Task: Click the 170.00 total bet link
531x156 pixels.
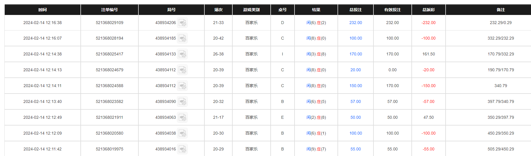Action: coord(355,54)
